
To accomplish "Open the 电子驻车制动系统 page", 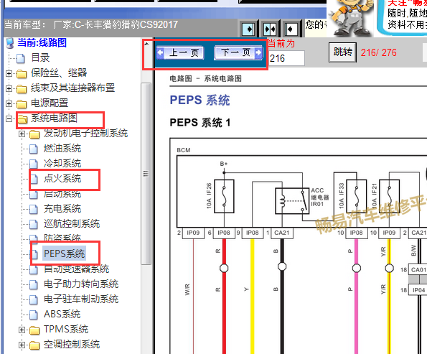I will pyautogui.click(x=81, y=299).
